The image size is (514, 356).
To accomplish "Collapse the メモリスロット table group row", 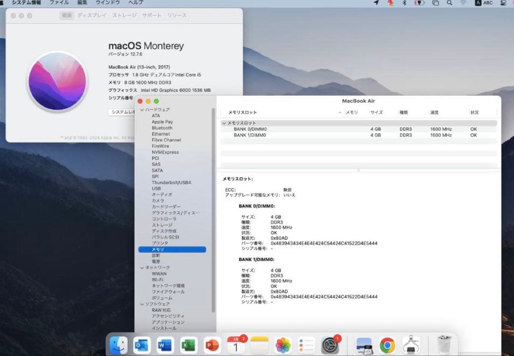I will point(224,123).
